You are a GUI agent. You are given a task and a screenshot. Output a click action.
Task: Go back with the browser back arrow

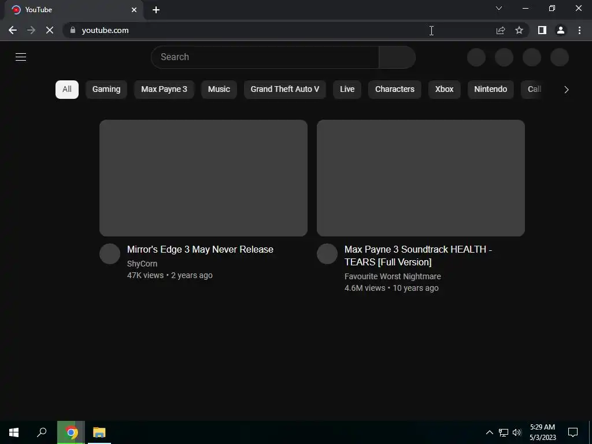tap(13, 30)
